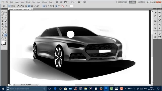The width and height of the screenshot is (162, 91).
Task: Select the Clone Stamp tool
Action: tap(3, 24)
